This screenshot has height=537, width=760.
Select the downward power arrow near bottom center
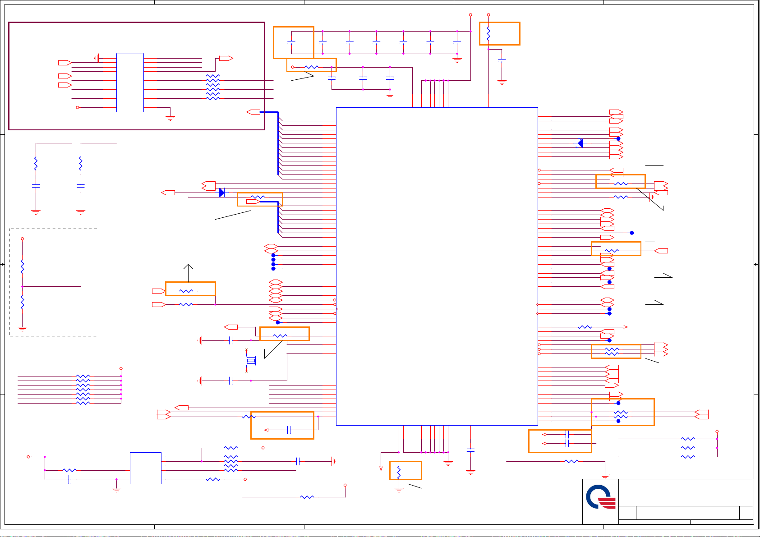pos(381,468)
